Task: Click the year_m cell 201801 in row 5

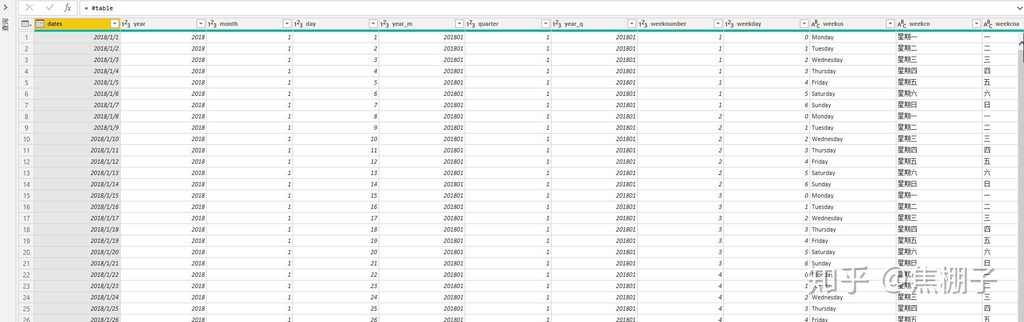Action: pyautogui.click(x=422, y=82)
